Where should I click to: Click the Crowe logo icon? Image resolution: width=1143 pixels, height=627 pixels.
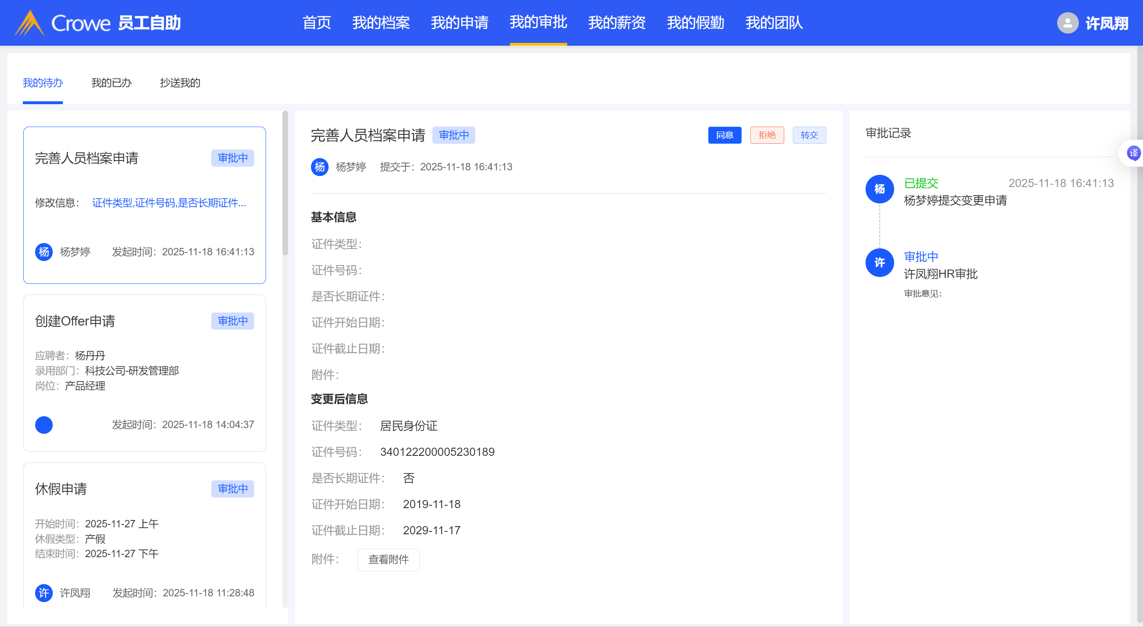click(29, 22)
